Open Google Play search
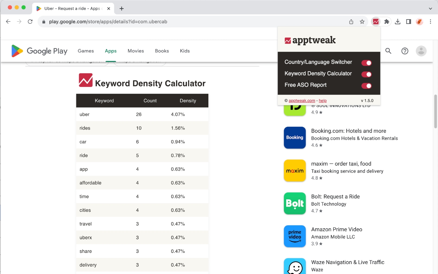 [x=388, y=51]
